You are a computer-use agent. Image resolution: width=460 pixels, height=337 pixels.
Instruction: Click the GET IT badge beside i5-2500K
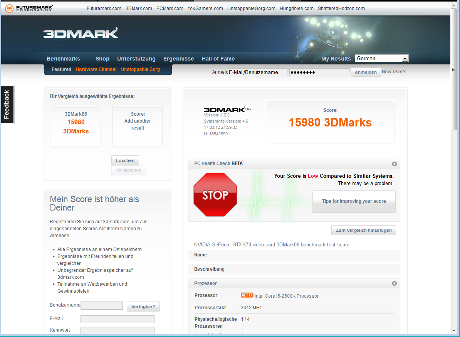[247, 295]
